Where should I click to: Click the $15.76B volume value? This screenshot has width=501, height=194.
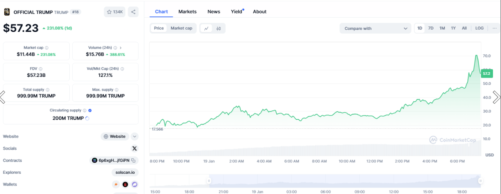pyautogui.click(x=95, y=54)
